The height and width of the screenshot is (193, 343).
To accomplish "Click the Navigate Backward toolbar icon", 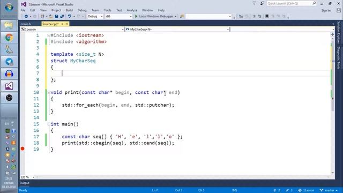I will point(26,17).
